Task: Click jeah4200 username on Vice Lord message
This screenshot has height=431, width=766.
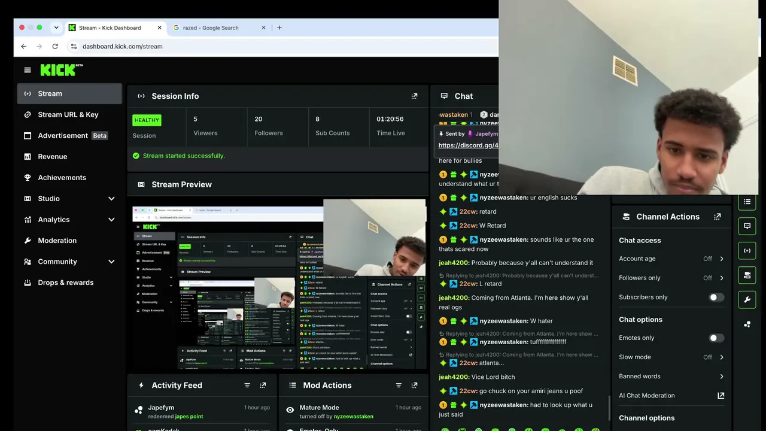Action: (454, 377)
